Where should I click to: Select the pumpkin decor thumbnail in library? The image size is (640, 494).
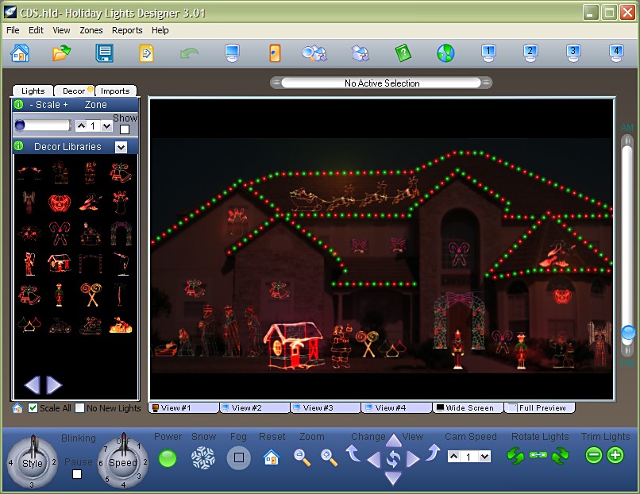60,203
